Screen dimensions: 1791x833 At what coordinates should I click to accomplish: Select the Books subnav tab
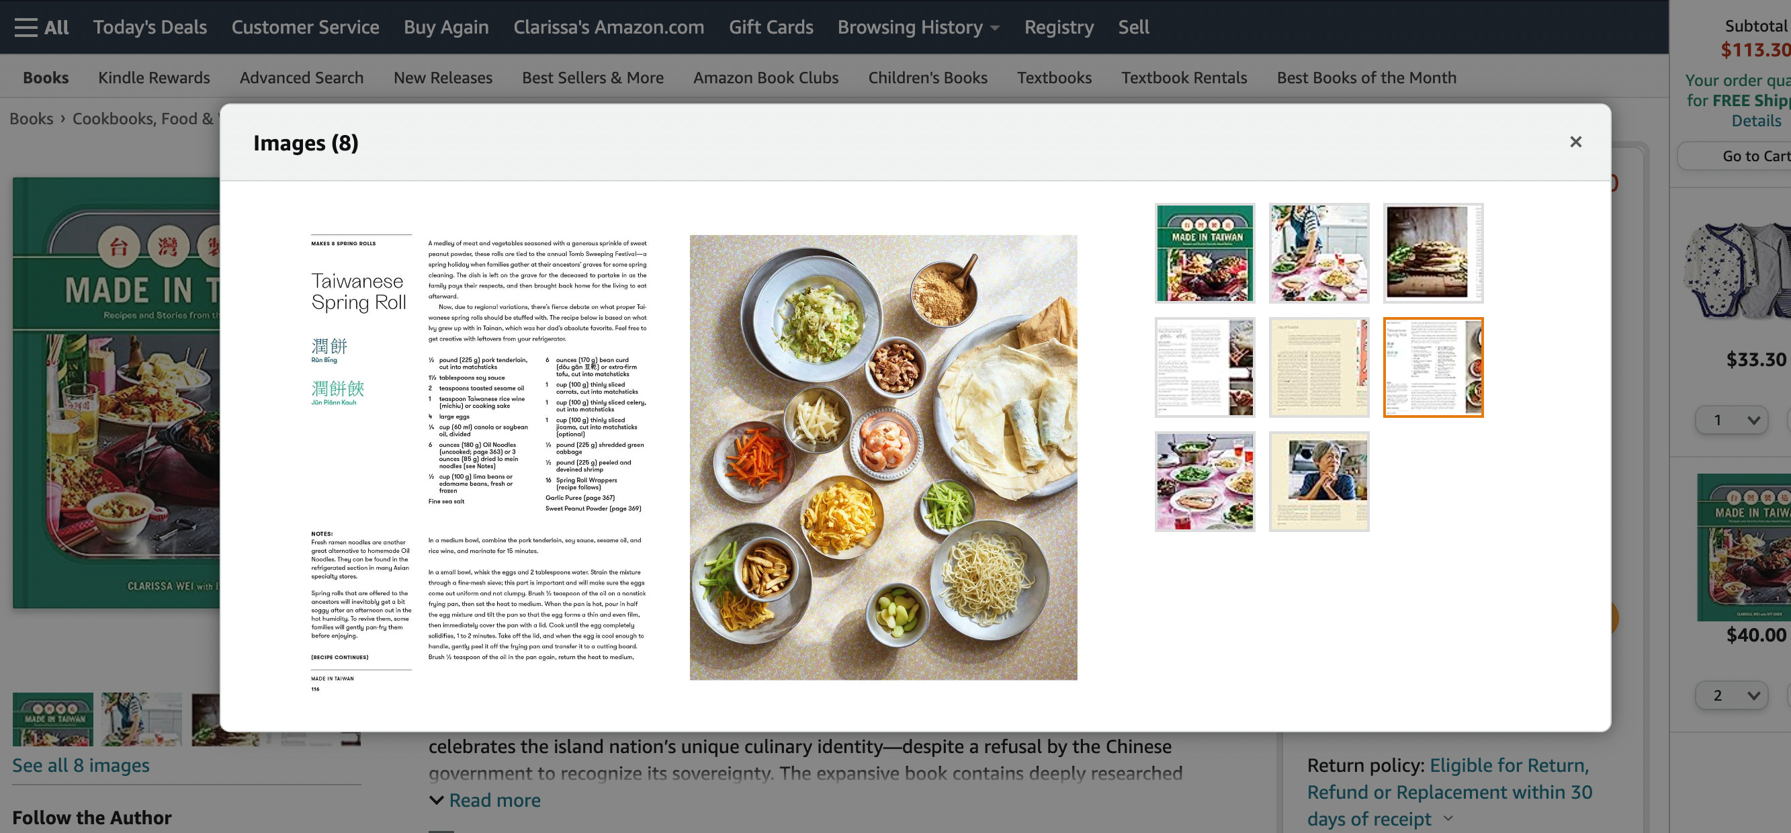click(x=46, y=77)
